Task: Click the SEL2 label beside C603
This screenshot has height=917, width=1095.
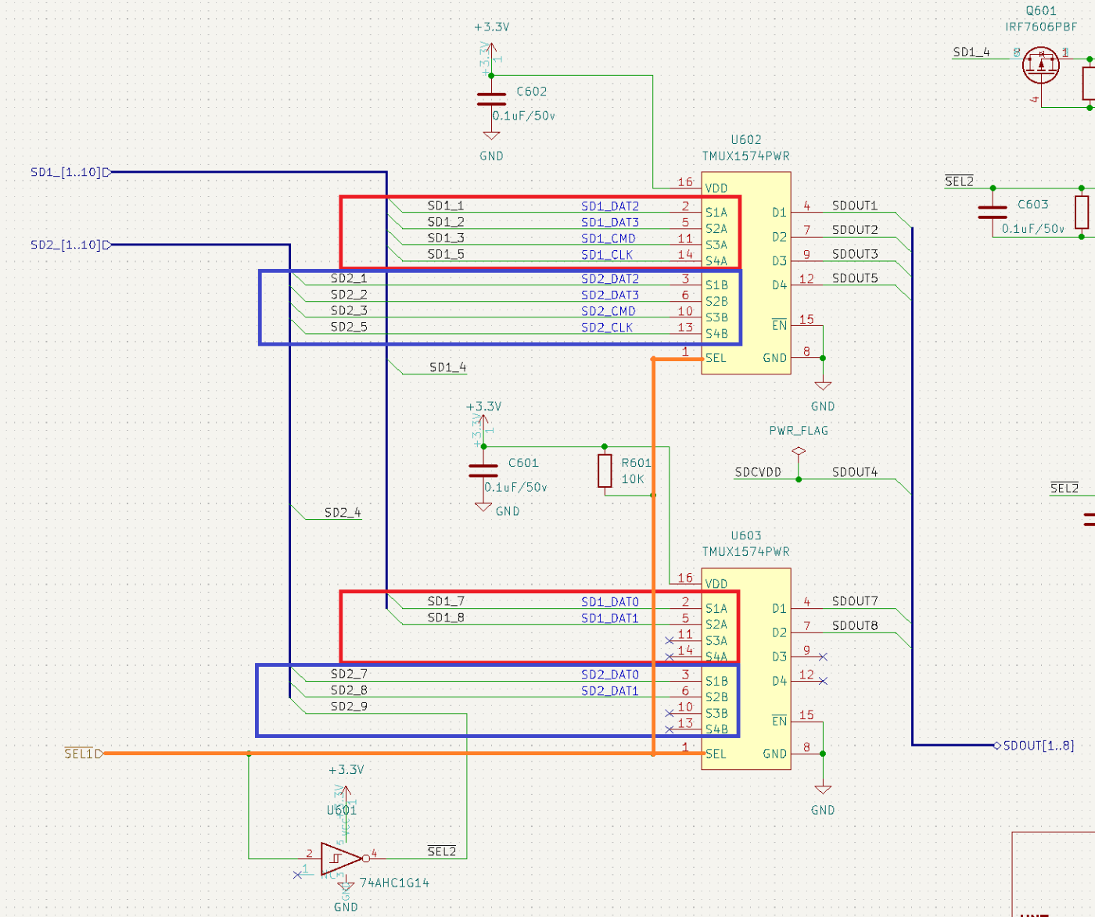Action: click(x=959, y=181)
